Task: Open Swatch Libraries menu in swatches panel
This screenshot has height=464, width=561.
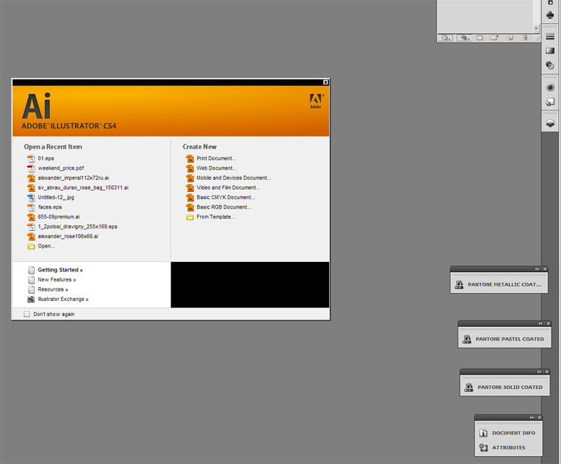Action: [x=445, y=38]
